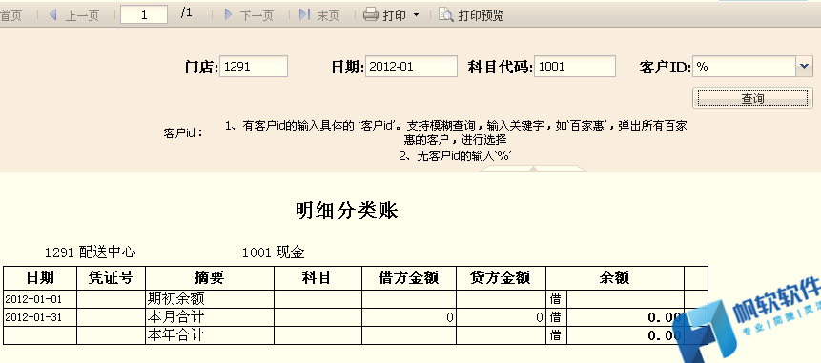Click the 凭证号 column header

[x=111, y=278]
